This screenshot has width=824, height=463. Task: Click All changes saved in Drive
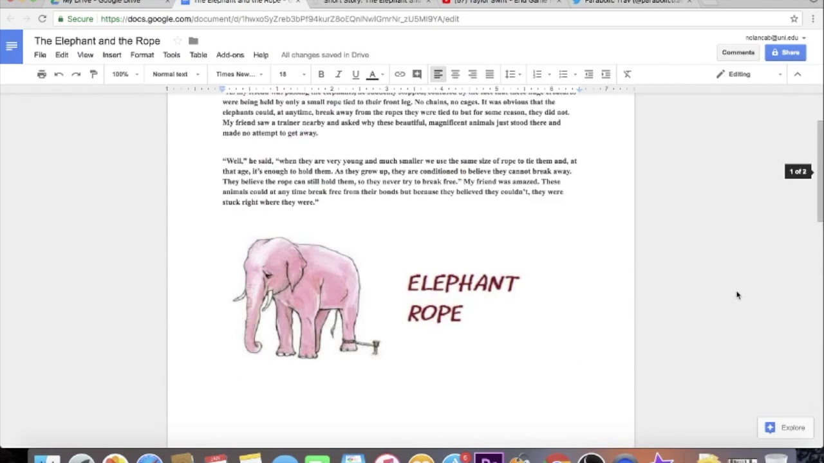pos(325,55)
